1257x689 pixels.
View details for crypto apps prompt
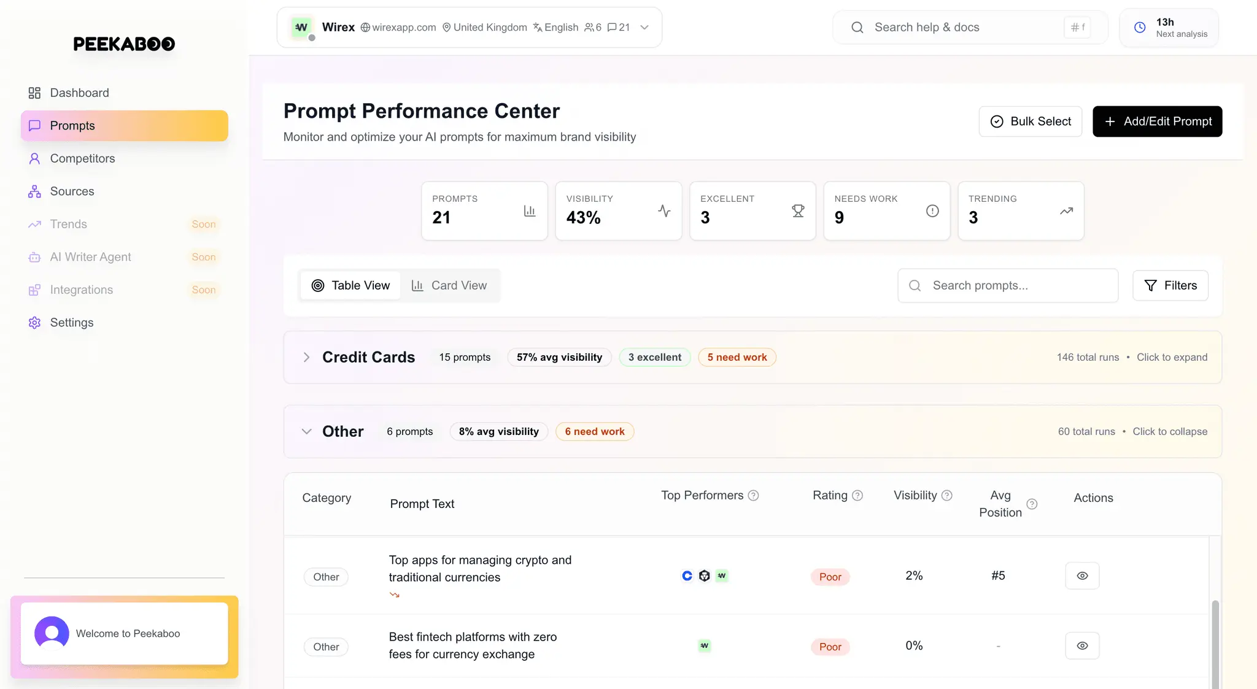click(x=1082, y=575)
